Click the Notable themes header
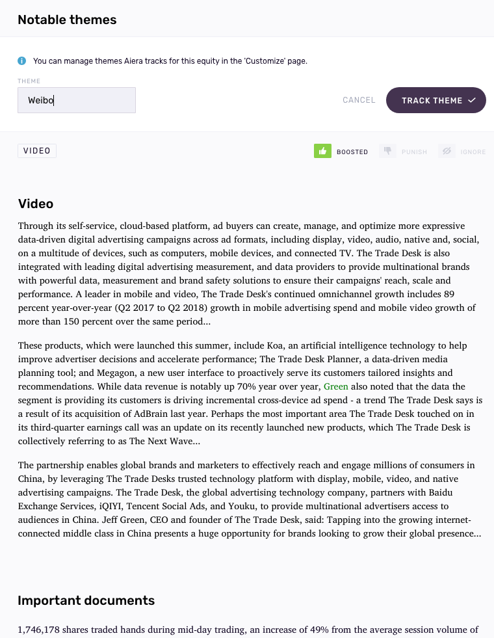Viewport: 494px width, 638px height. pos(67,20)
